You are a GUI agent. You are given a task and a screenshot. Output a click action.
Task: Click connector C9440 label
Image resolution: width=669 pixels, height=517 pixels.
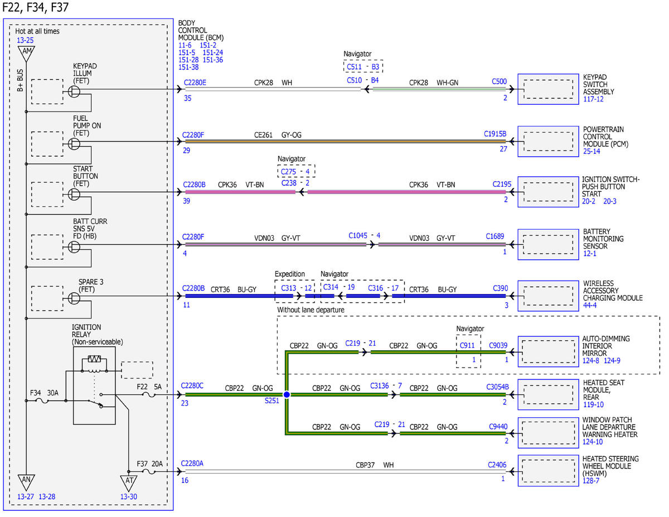498,427
